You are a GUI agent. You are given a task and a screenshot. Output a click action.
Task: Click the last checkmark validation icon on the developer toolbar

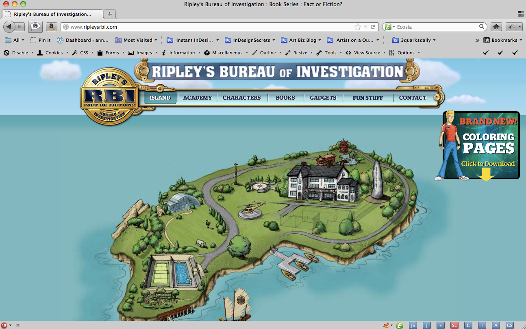click(x=515, y=53)
